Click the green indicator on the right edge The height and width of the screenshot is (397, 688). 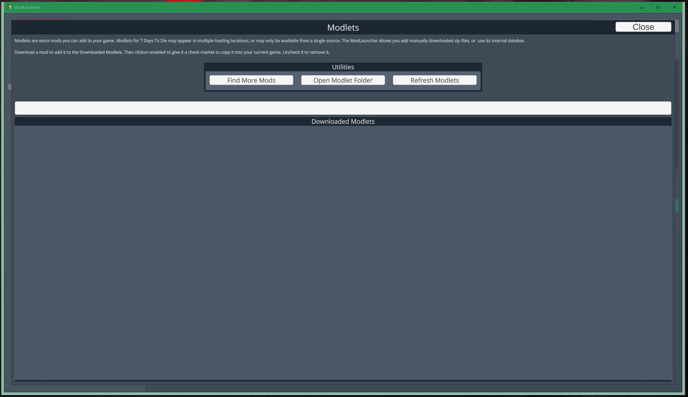point(677,205)
